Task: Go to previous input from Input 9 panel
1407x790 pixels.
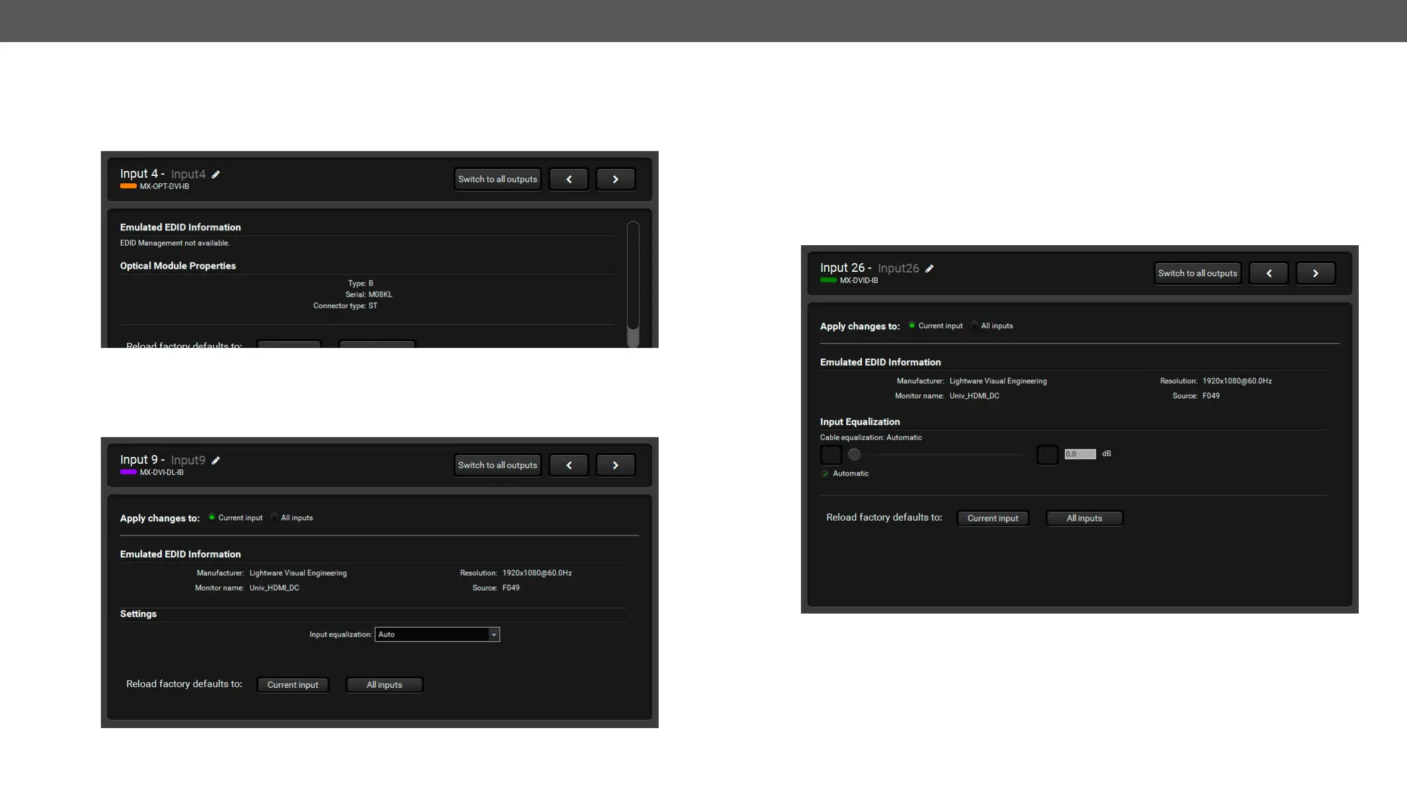Action: pos(568,466)
